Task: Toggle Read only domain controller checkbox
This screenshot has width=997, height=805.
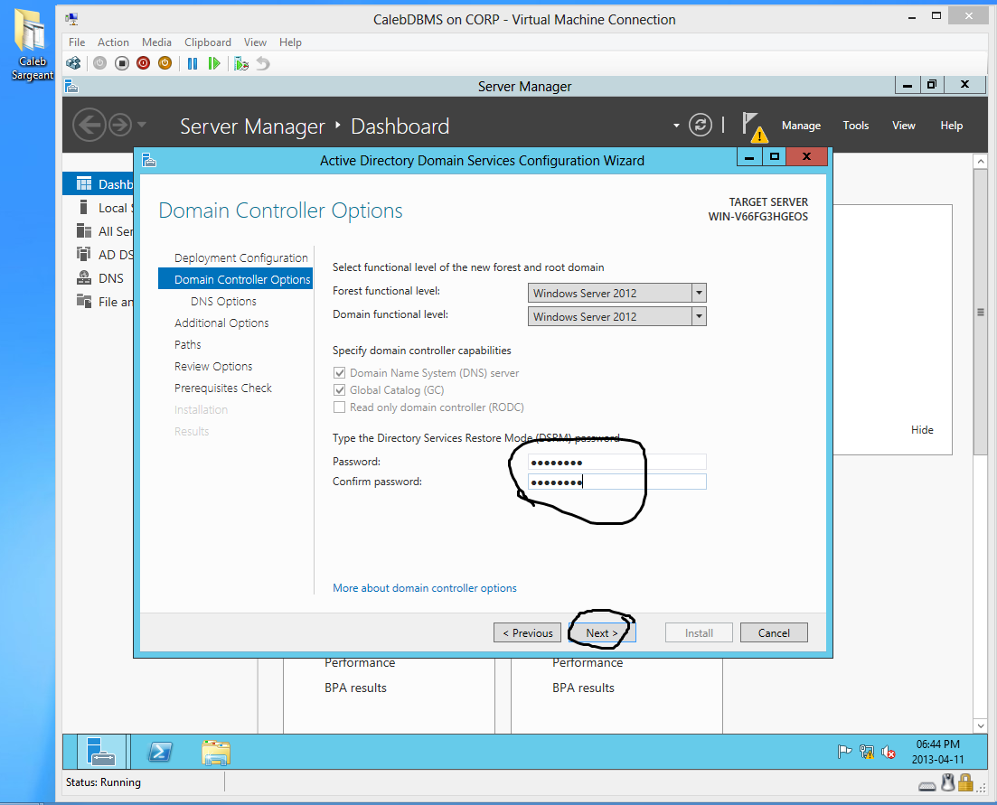Action: [340, 407]
